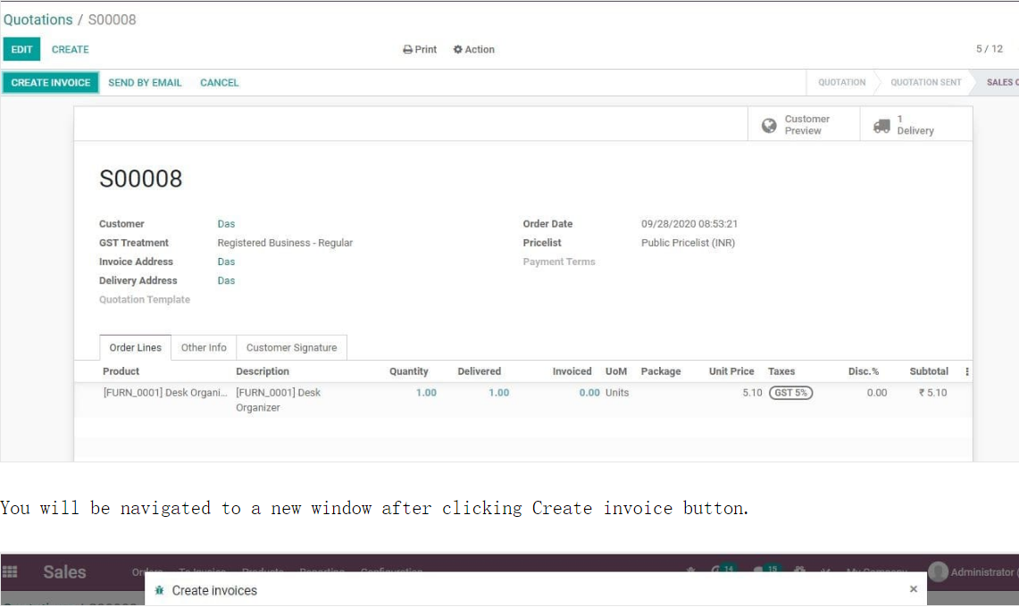
Task: Click SEND BY EMAIL
Action: [x=145, y=82]
